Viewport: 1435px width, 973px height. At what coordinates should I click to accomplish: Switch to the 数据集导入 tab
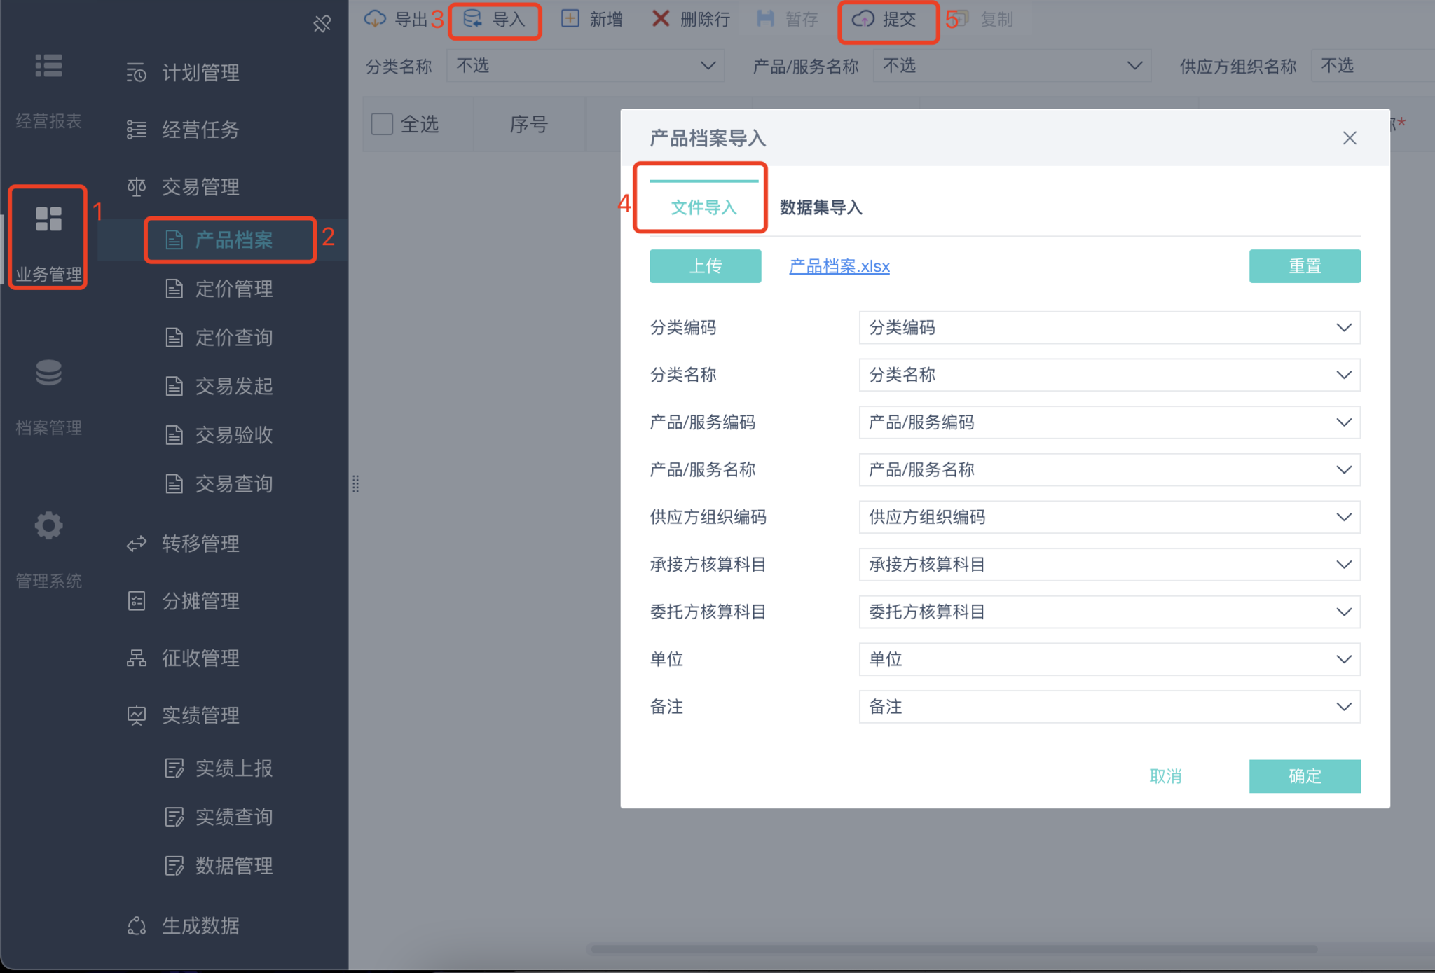821,207
